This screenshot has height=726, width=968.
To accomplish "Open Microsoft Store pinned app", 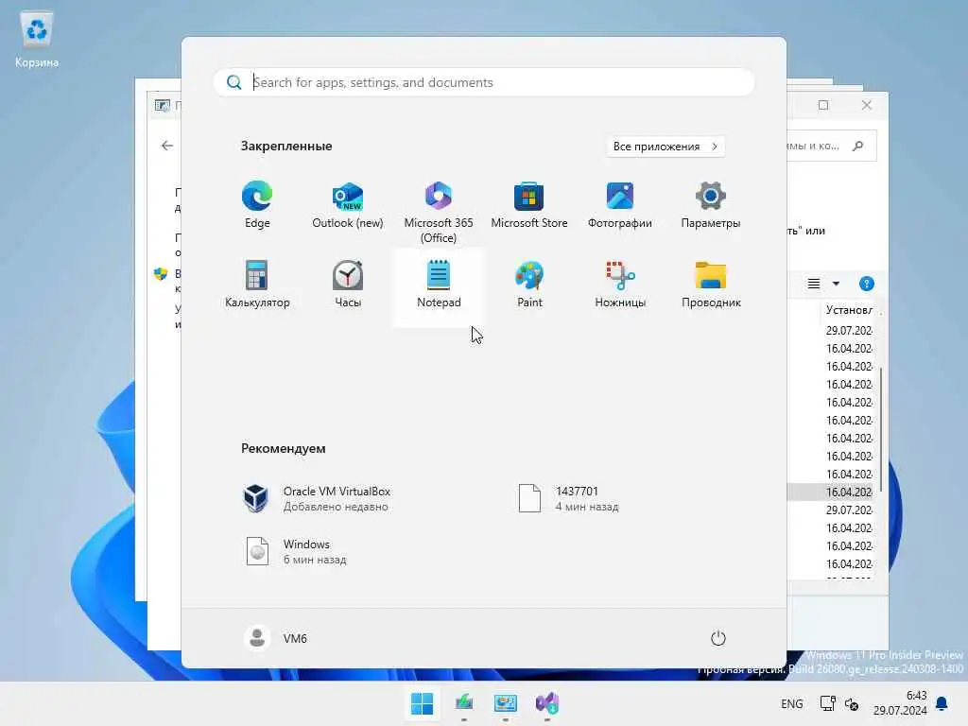I will (x=529, y=206).
